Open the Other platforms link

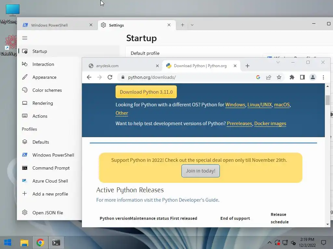tap(122, 113)
